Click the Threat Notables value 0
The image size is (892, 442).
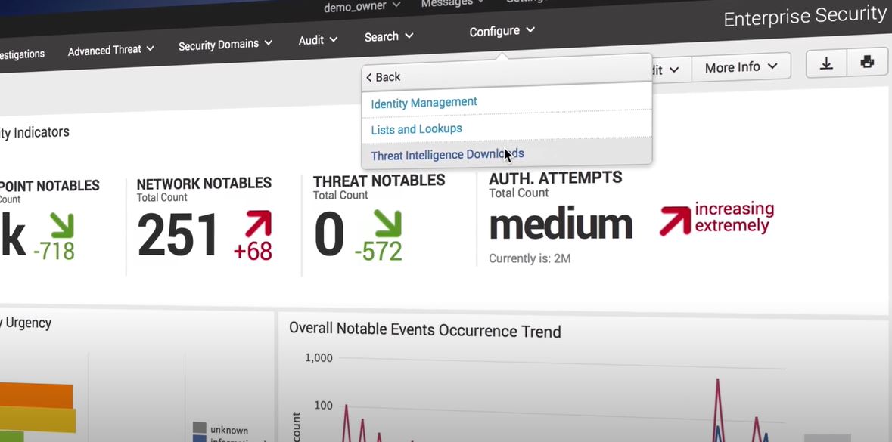329,234
